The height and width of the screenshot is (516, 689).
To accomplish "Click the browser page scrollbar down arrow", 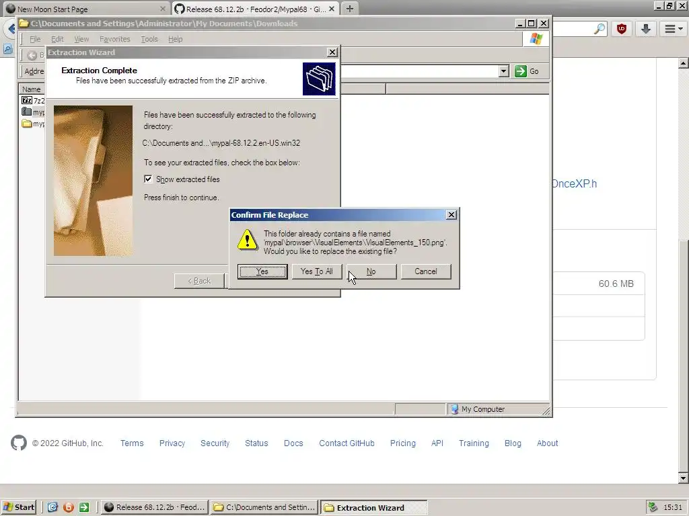I will [x=683, y=478].
